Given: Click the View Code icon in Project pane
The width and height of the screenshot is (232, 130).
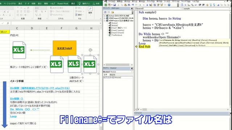Looking at the screenshot, I should pyautogui.click(x=105, y=12).
